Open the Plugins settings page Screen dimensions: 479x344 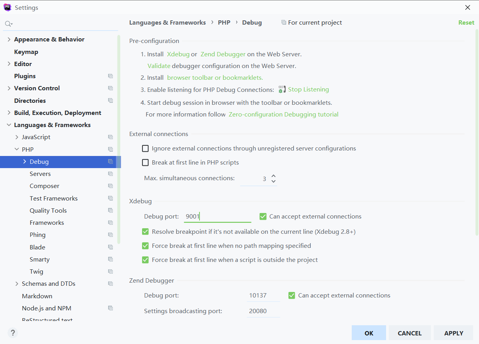coord(25,76)
